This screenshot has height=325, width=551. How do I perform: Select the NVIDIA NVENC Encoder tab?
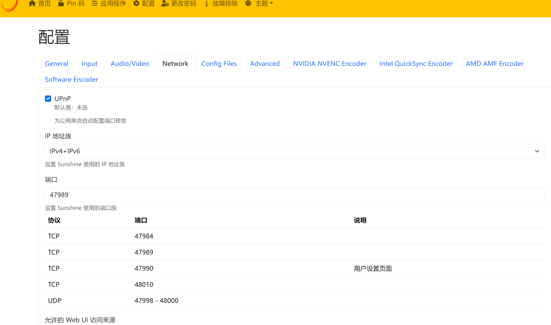pyautogui.click(x=329, y=63)
